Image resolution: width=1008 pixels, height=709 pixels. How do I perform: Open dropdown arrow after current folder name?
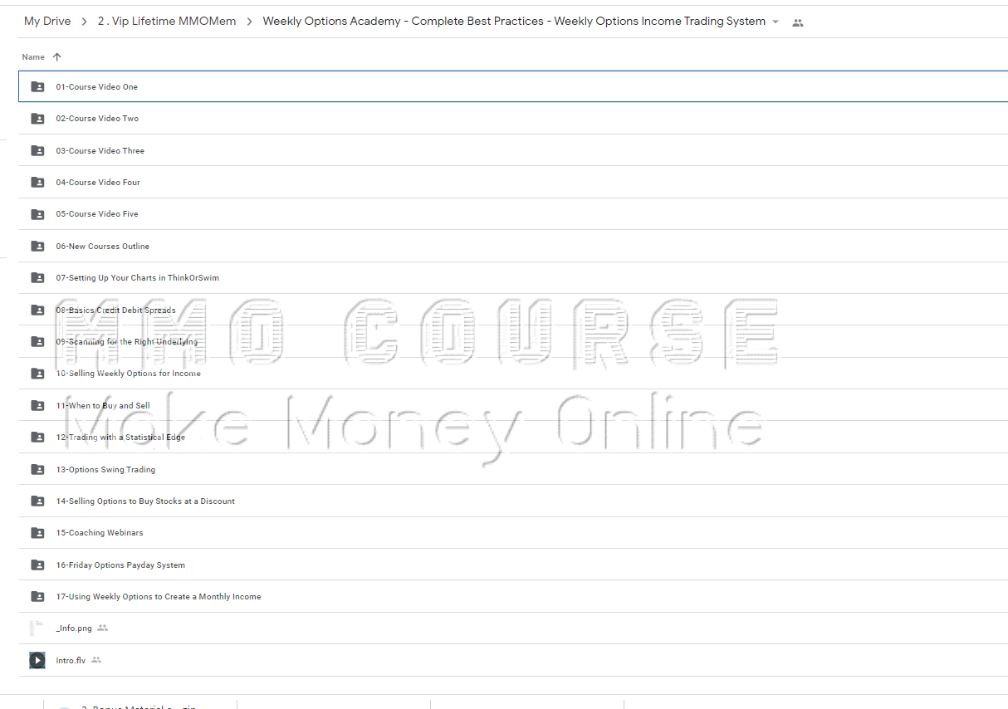776,22
